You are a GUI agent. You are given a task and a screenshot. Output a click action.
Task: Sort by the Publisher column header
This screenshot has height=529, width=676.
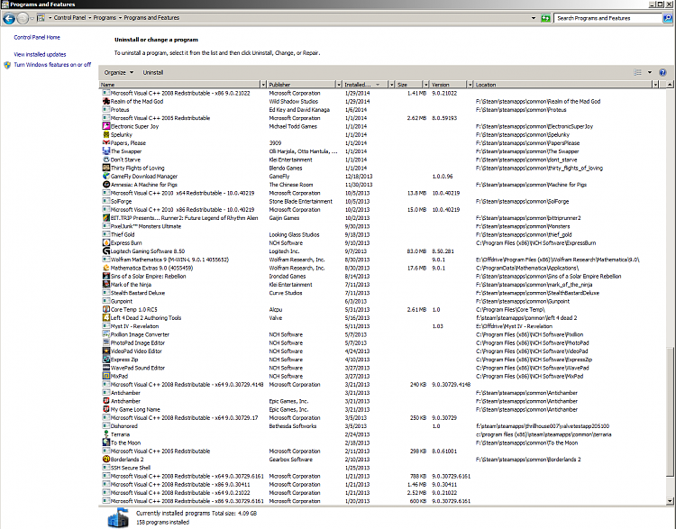coord(300,85)
